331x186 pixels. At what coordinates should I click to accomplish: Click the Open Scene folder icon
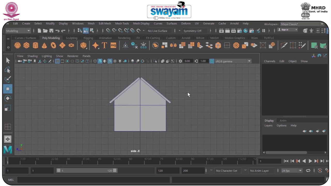(x=45, y=31)
